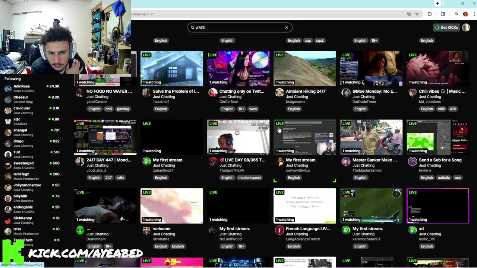Open billybill1 Chat Roulette channel
This screenshot has height=268, width=477.
click(x=32, y=198)
